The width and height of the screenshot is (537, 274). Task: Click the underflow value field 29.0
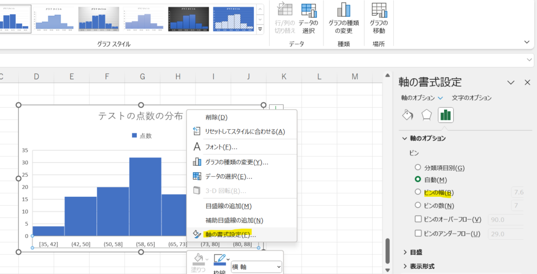(x=506, y=234)
